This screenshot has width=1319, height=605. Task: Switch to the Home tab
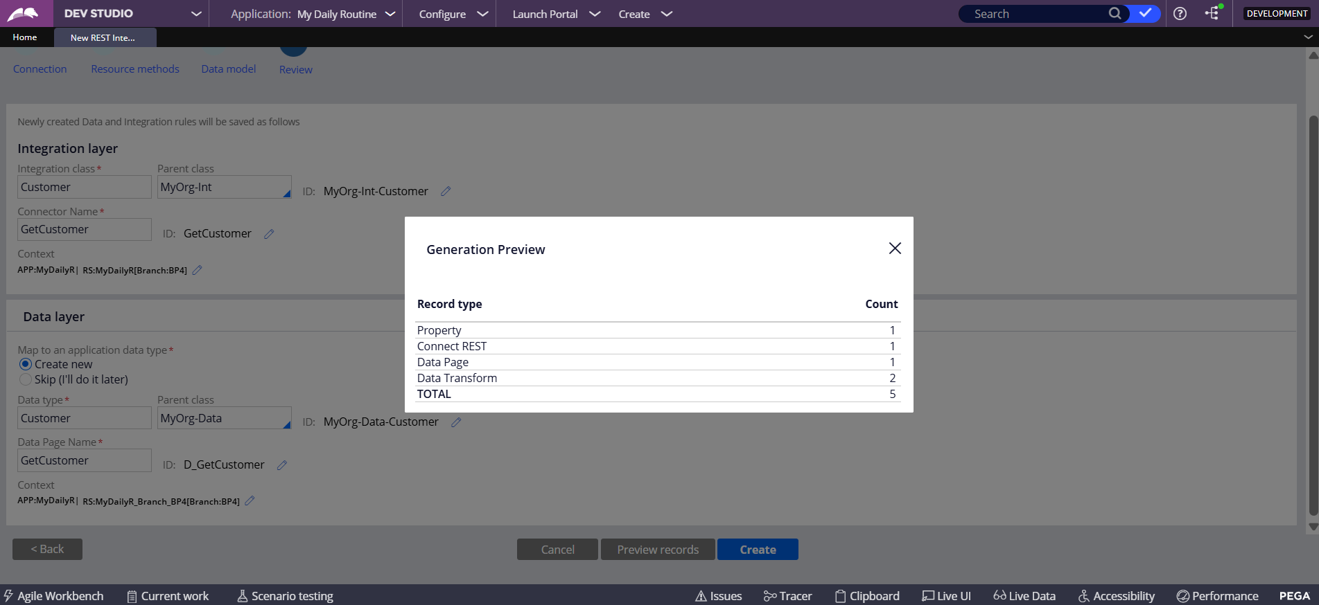[25, 37]
